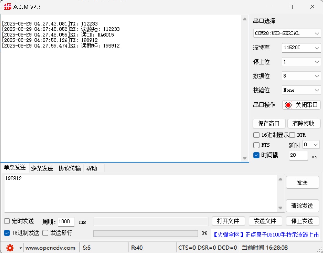Click www.openedv.com in the status bar
This screenshot has width=323, height=253.
point(50,248)
